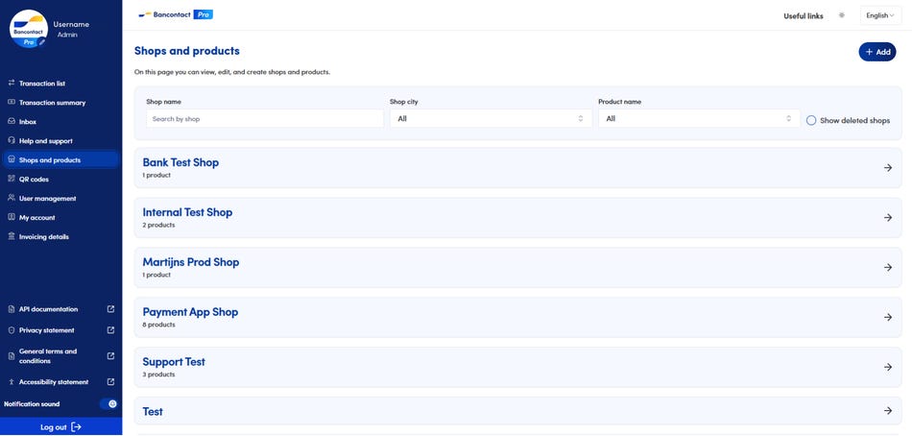Click the Invoicing details bank icon
The height and width of the screenshot is (436, 912).
12,237
